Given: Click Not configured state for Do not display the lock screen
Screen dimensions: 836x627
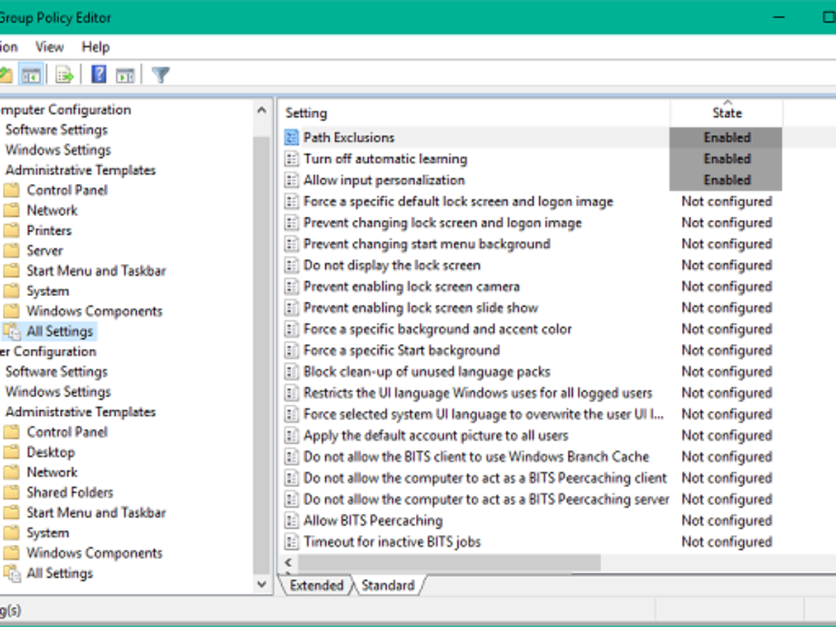Looking at the screenshot, I should [x=727, y=265].
